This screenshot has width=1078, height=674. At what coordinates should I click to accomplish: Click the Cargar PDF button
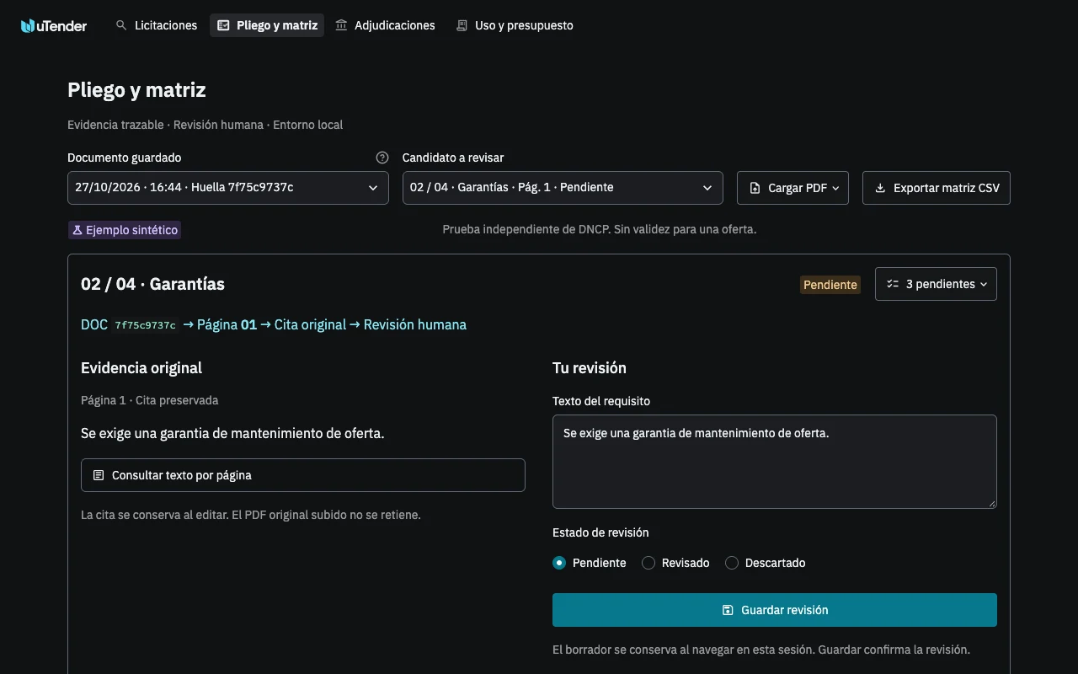coord(792,188)
